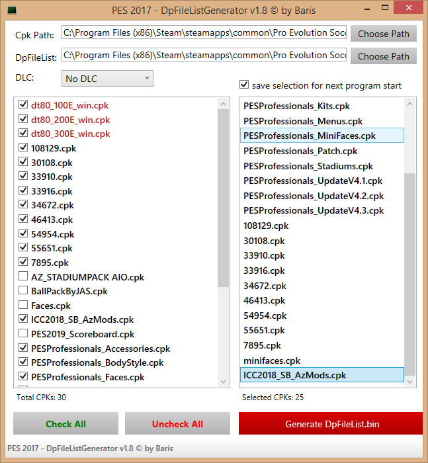Uncheck PESProfessionals_Accessories.cpk checkbox

pos(23,347)
